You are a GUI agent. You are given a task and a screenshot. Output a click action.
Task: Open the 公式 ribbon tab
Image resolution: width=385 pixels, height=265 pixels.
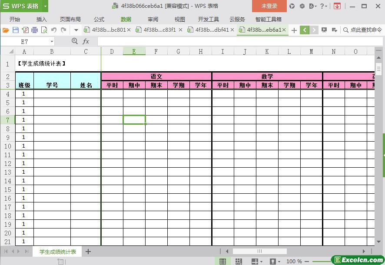coord(99,19)
